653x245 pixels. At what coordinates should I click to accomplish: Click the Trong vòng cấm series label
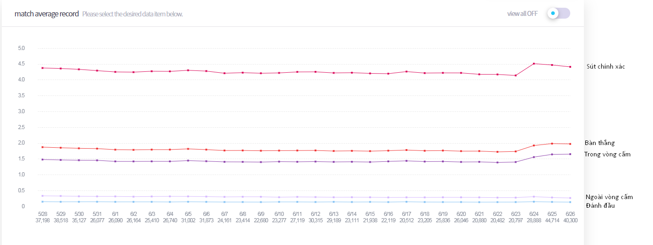coord(607,154)
